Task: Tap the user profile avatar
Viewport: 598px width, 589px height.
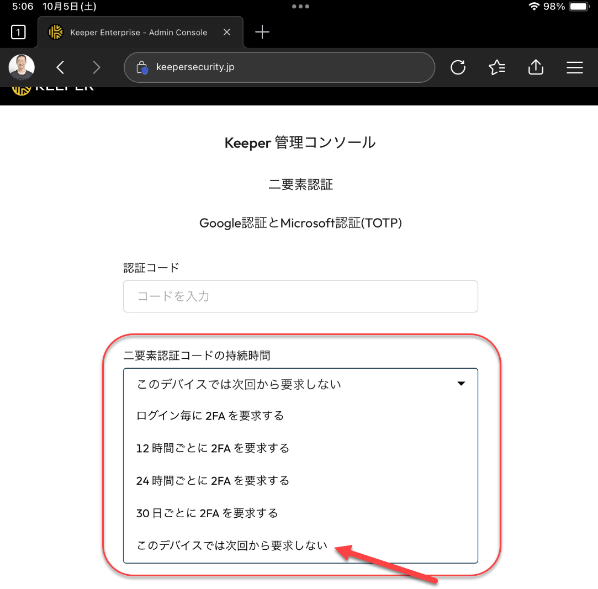Action: pyautogui.click(x=22, y=67)
